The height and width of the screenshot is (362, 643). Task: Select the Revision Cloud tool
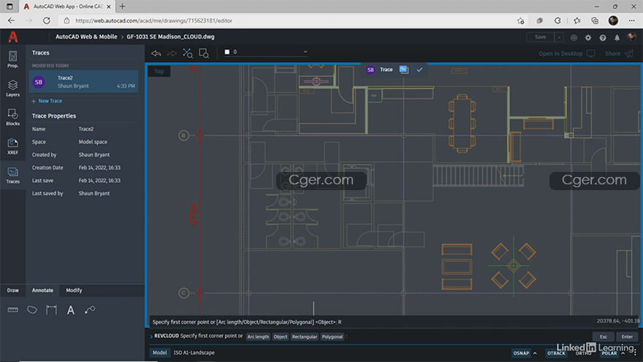pyautogui.click(x=32, y=310)
